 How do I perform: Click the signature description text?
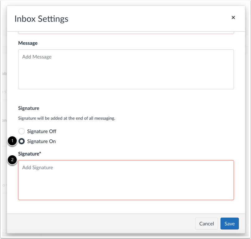[x=66, y=119]
